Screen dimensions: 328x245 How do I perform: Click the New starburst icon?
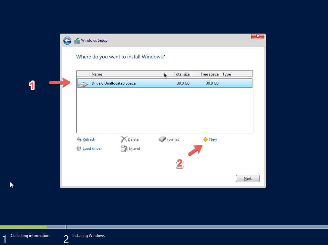point(205,139)
